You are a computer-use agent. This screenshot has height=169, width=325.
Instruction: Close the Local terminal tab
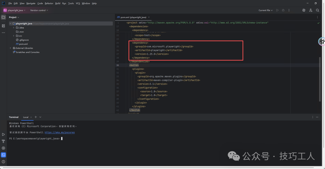[31, 117]
